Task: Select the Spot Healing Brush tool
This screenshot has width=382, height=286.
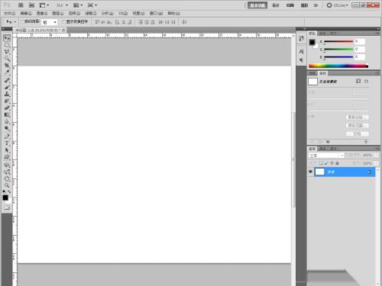Action: [x=7, y=80]
